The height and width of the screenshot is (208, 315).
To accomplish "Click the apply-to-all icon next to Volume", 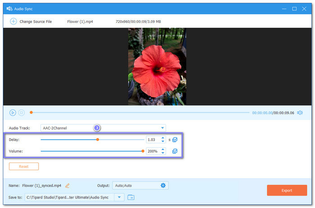I will (175, 151).
